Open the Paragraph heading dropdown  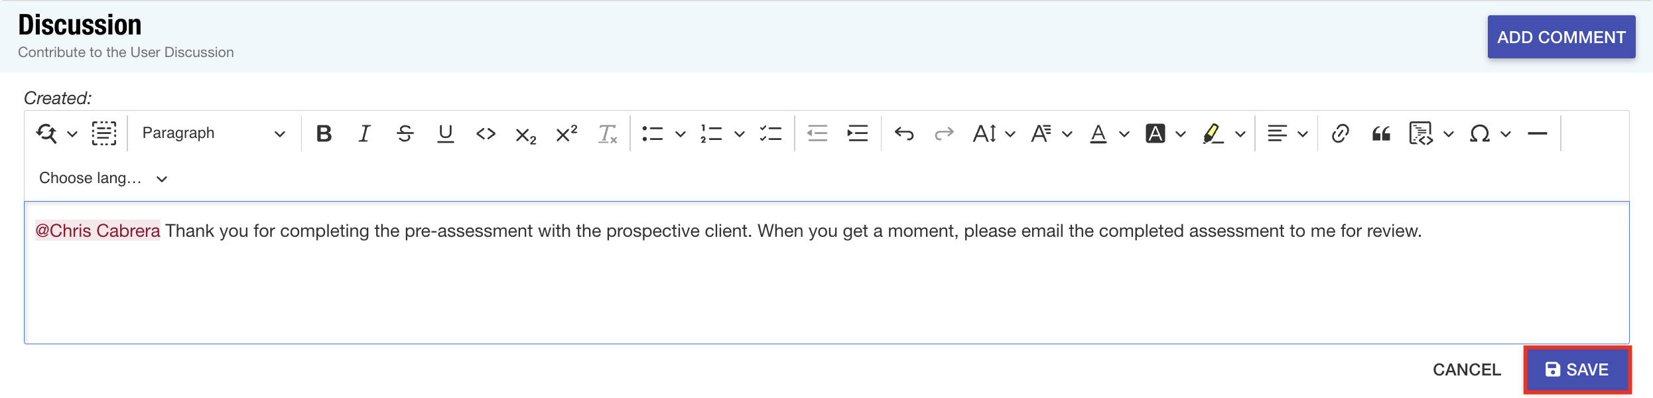pos(213,133)
